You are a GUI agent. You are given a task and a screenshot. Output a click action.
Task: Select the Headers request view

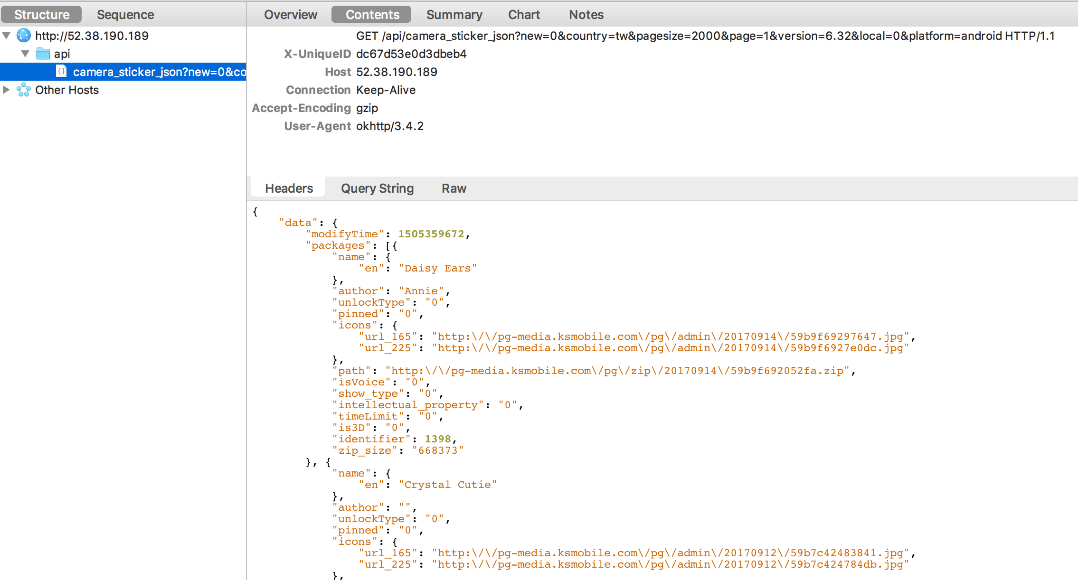click(x=289, y=188)
